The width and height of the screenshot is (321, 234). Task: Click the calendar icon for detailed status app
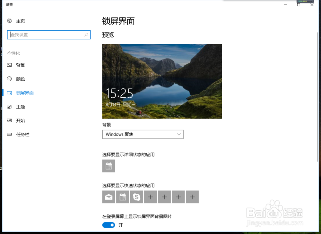click(x=108, y=166)
